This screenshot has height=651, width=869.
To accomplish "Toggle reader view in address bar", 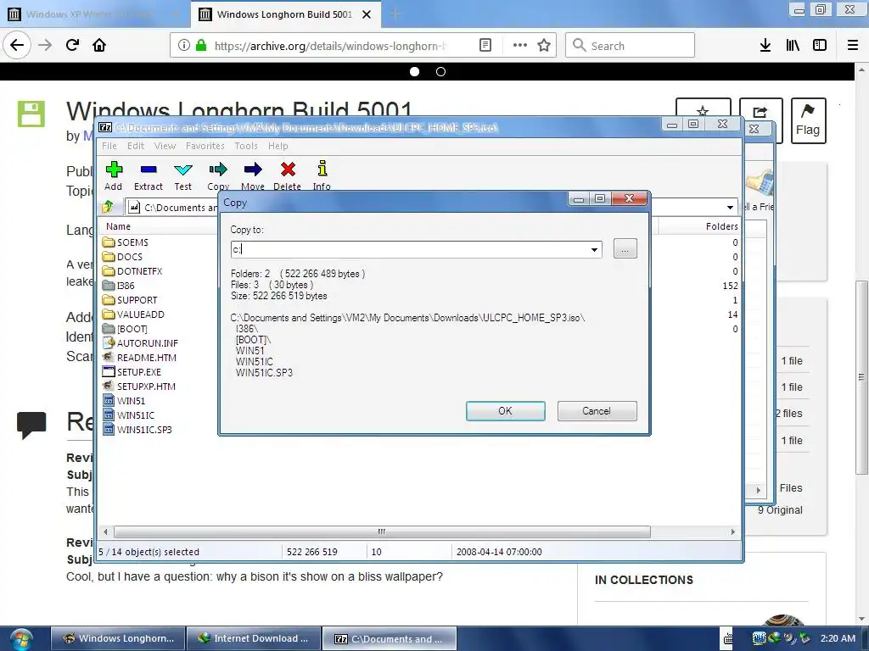I will point(485,46).
